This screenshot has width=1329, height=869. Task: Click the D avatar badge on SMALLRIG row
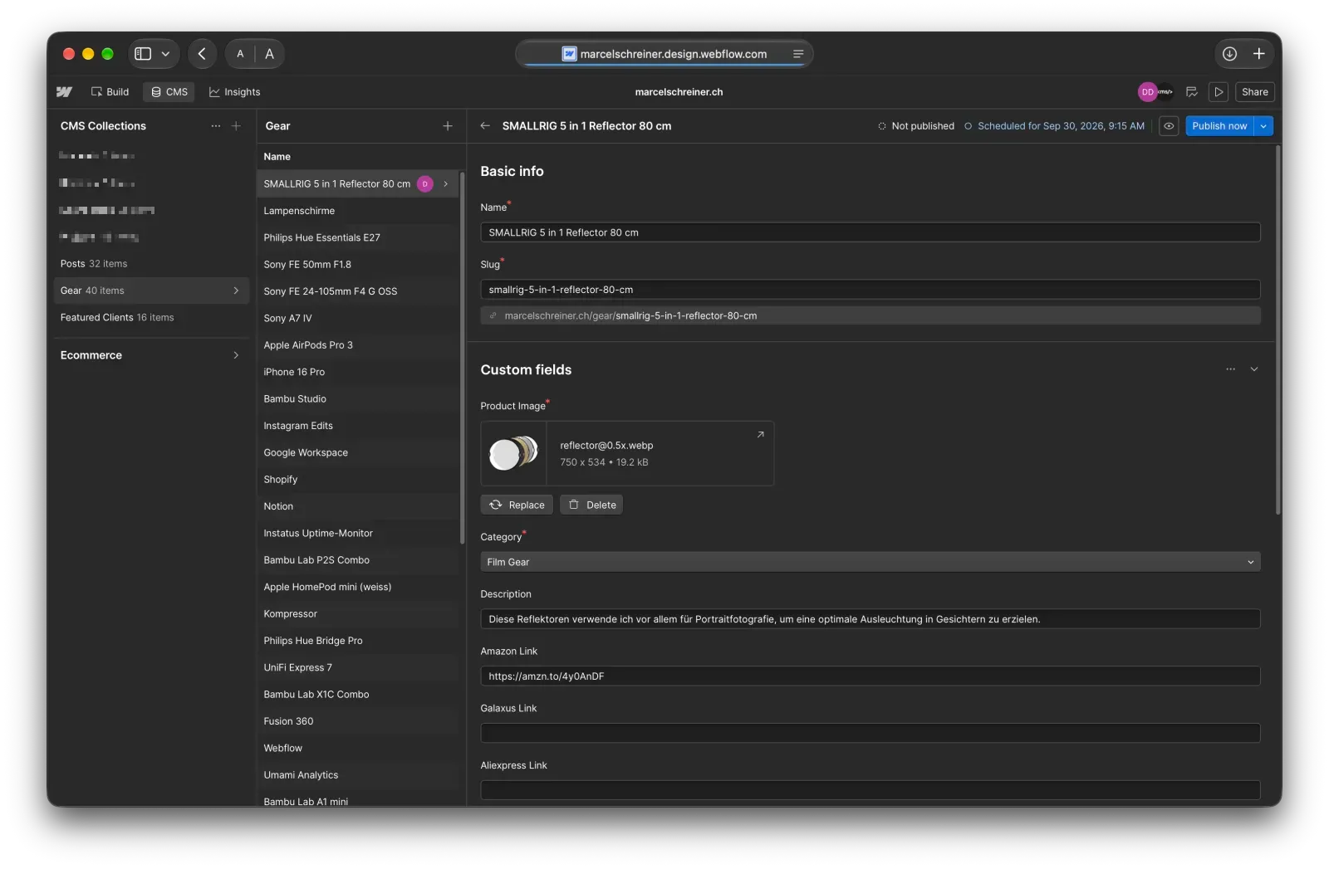(425, 184)
